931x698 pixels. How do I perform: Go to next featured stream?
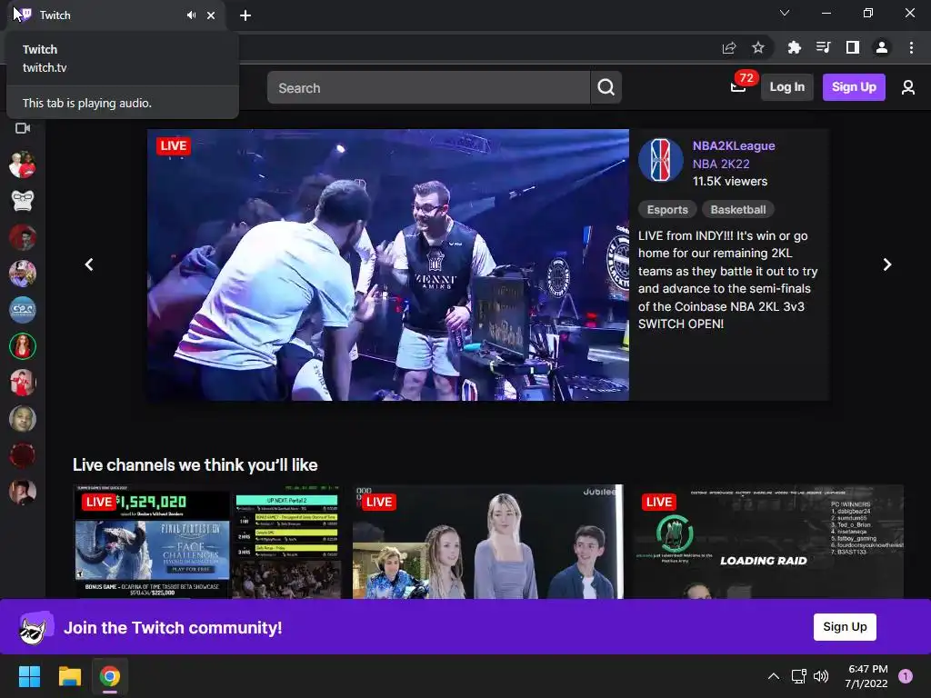tap(887, 264)
